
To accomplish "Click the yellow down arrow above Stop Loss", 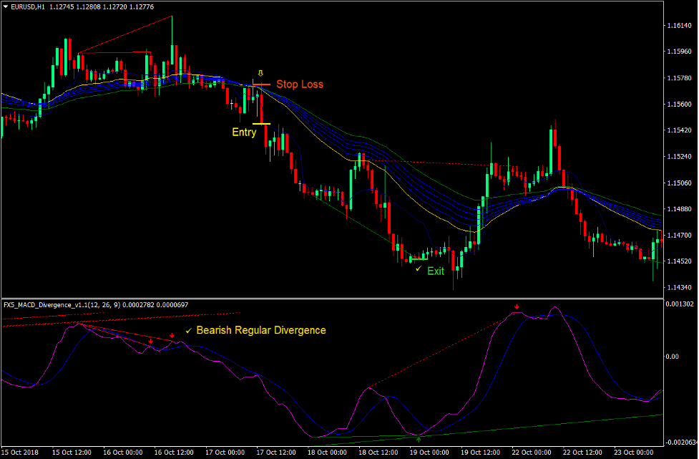I will coord(260,72).
